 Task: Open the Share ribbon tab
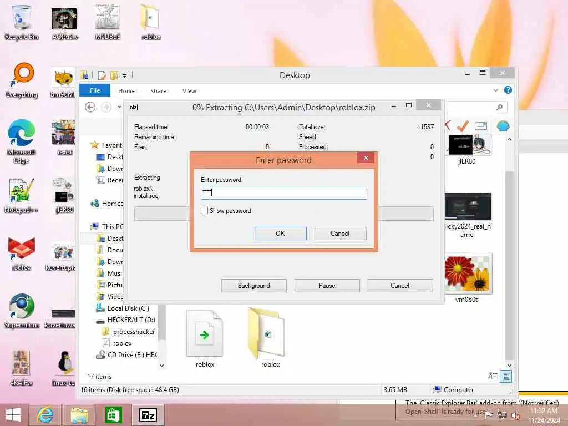click(158, 91)
